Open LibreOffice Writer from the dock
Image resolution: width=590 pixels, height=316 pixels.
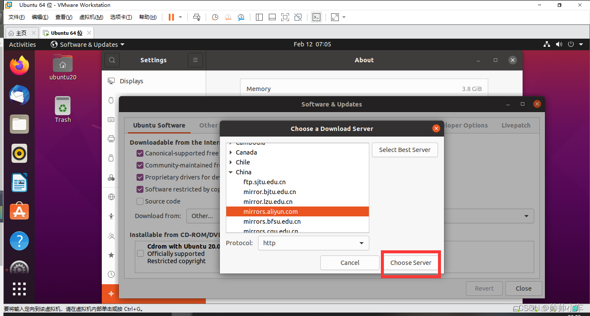point(19,182)
